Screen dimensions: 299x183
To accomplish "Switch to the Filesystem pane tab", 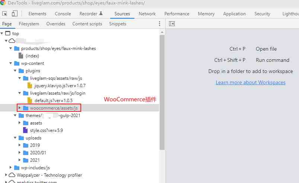I will [29, 24].
